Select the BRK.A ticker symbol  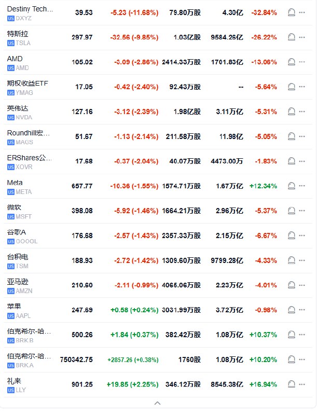[x=24, y=365]
